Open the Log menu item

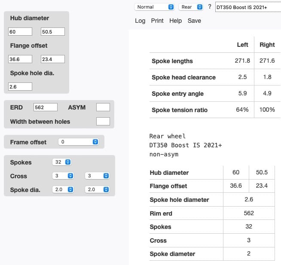(x=140, y=21)
